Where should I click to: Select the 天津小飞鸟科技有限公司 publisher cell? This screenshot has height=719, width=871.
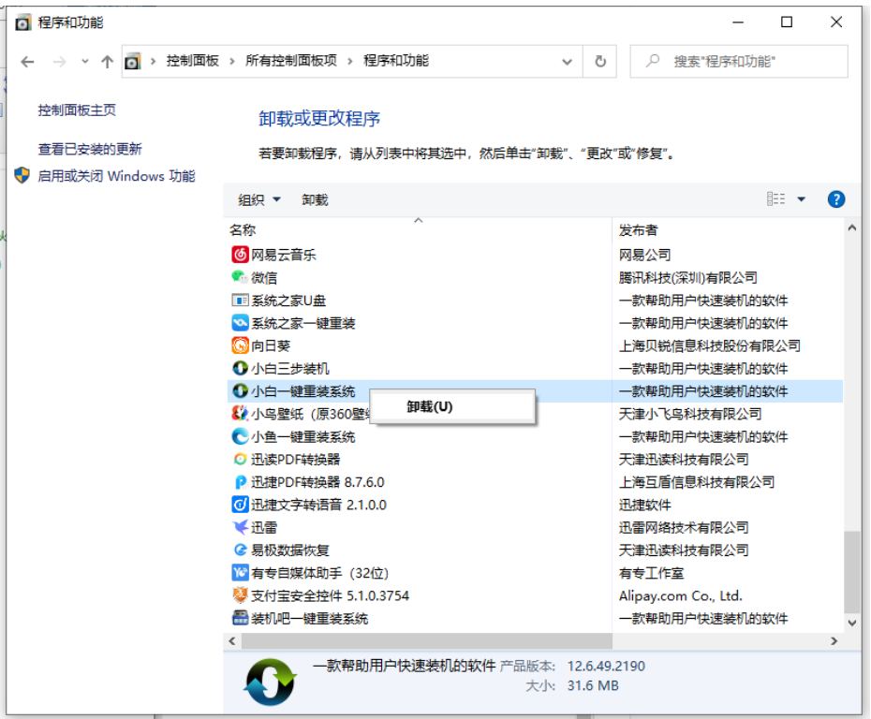[690, 414]
